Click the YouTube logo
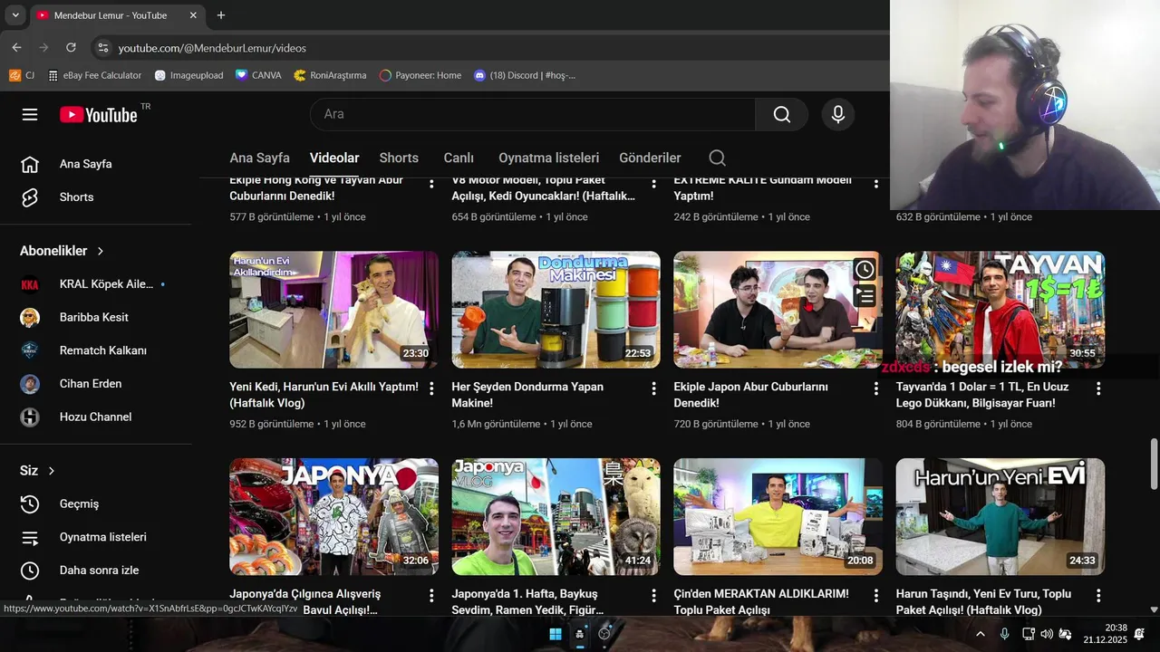The image size is (1160, 652). coord(99,114)
